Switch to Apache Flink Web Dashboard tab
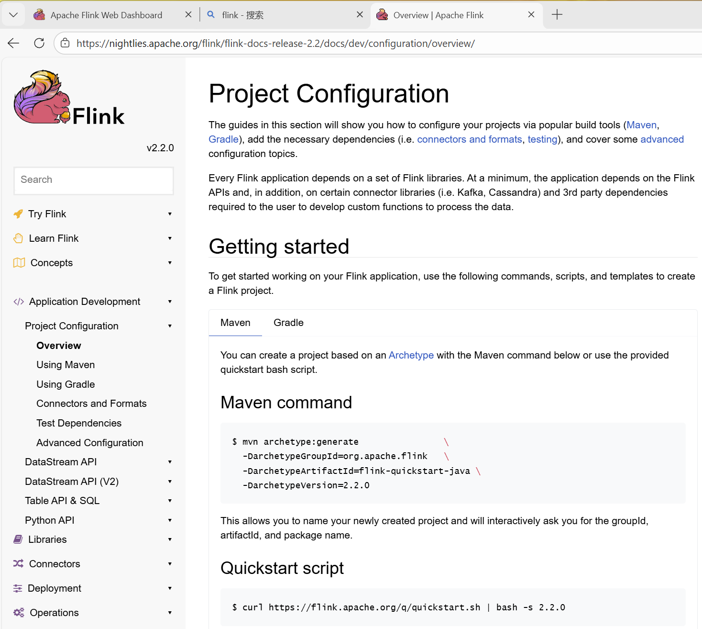Viewport: 702px width, 629px height. click(x=106, y=15)
